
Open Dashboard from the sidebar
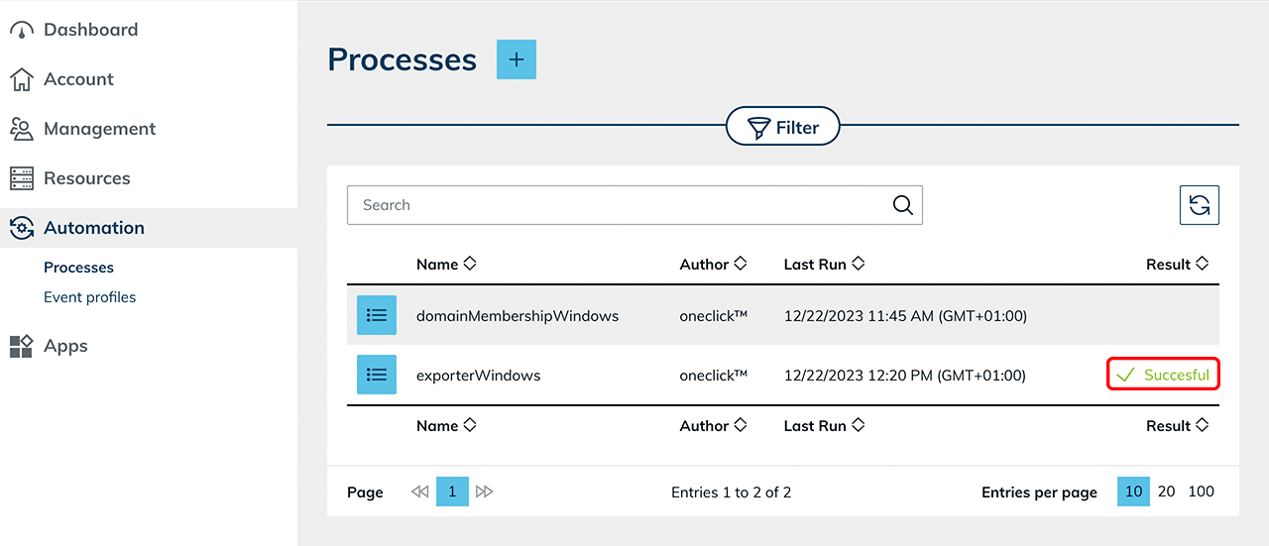coord(89,30)
